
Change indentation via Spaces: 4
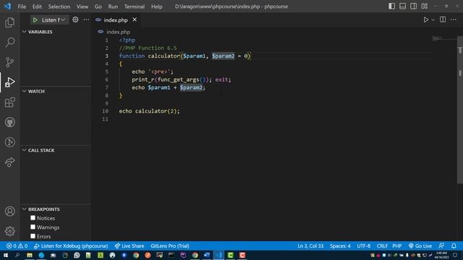(x=340, y=246)
